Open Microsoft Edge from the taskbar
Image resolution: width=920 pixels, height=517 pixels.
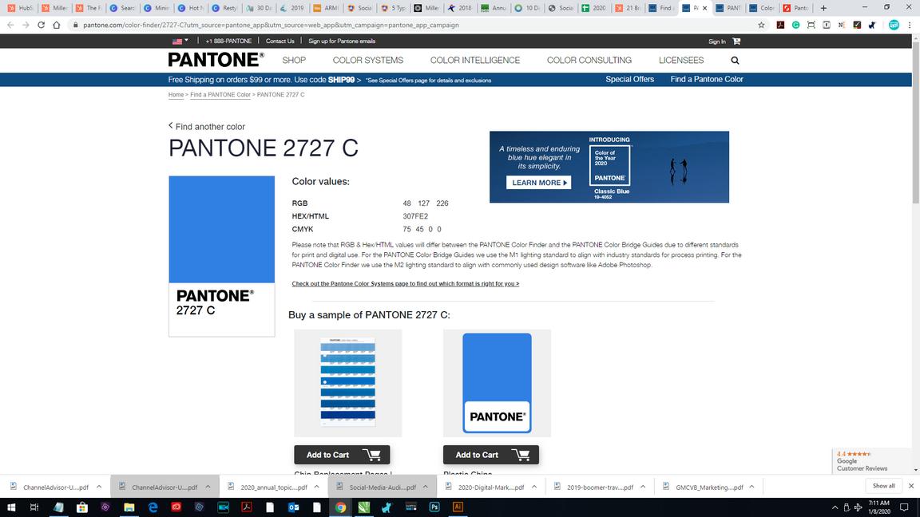coord(153,507)
